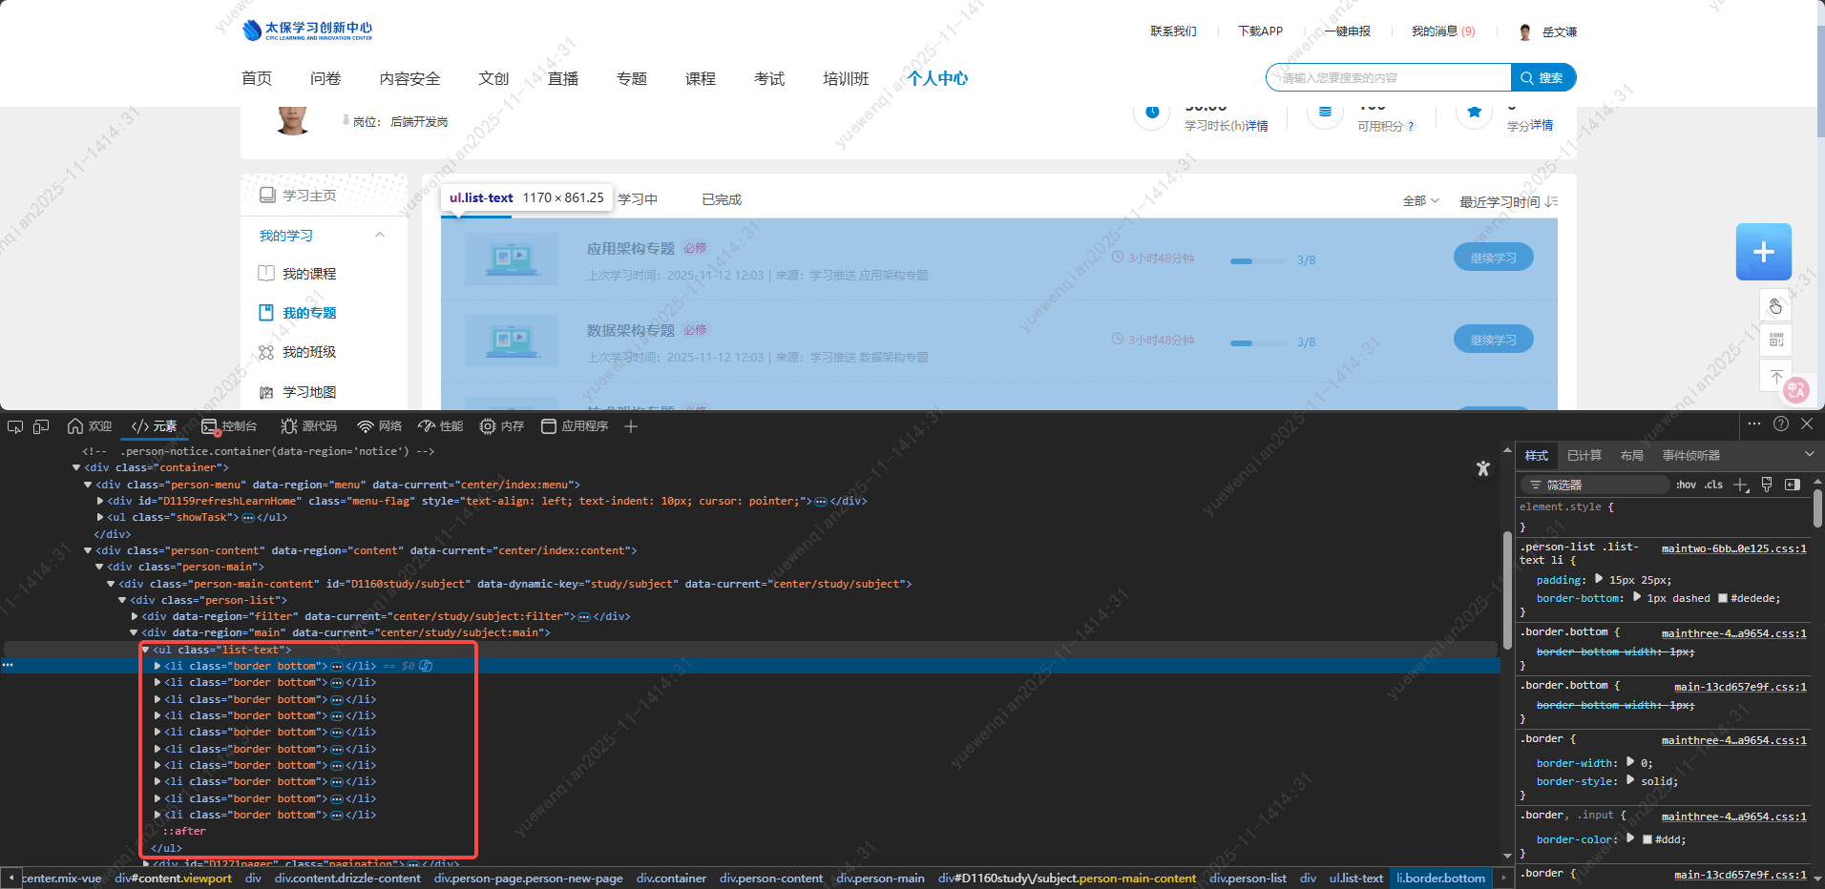Image resolution: width=1825 pixels, height=889 pixels.
Task: Open the 岳文谦 user avatar menu
Action: (1524, 31)
